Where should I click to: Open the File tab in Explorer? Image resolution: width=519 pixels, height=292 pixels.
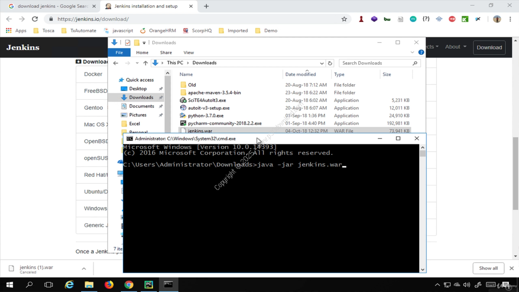click(119, 53)
